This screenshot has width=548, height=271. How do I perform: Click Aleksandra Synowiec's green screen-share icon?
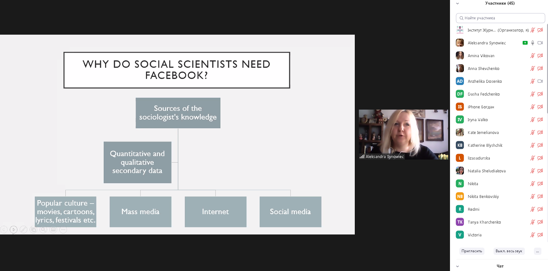point(525,43)
